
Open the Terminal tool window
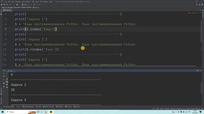(69, 107)
